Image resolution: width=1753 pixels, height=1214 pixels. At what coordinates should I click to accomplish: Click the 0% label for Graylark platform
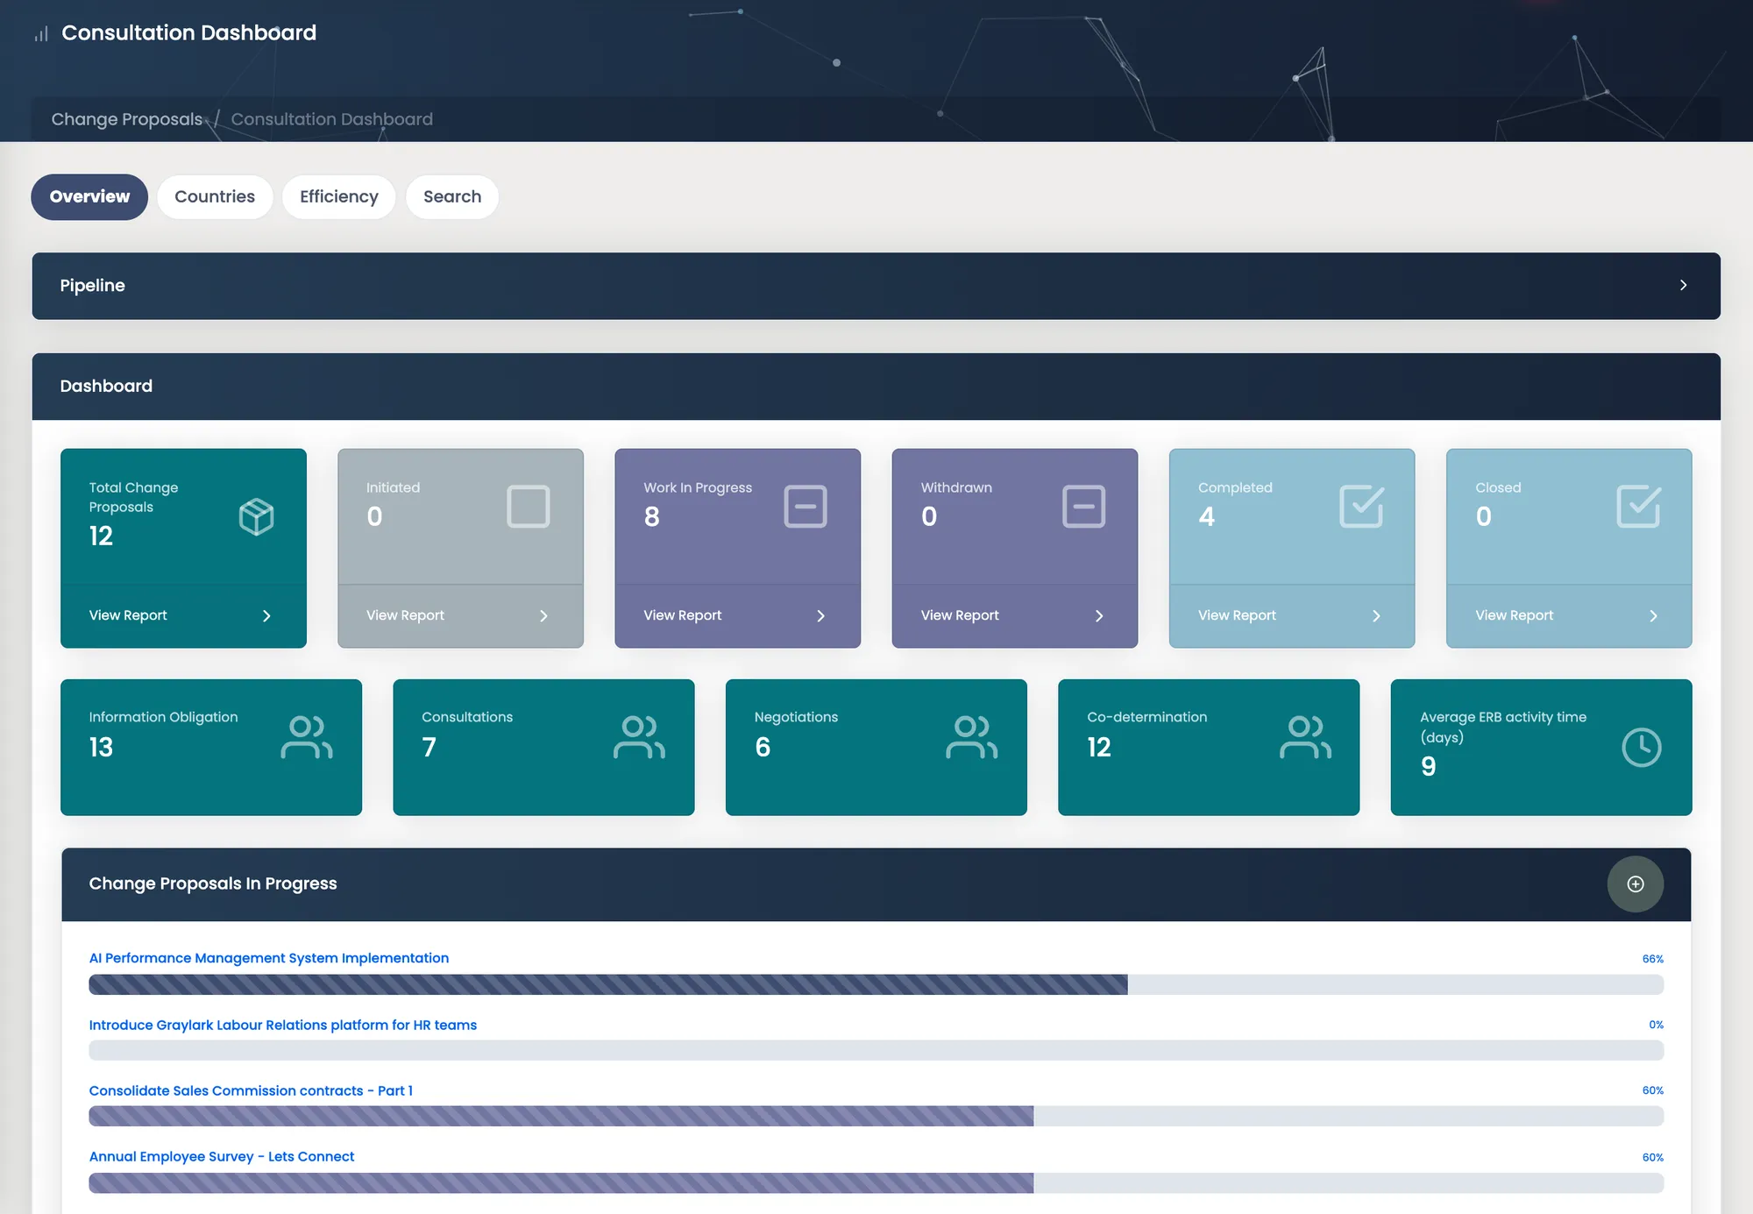[x=1656, y=1025]
